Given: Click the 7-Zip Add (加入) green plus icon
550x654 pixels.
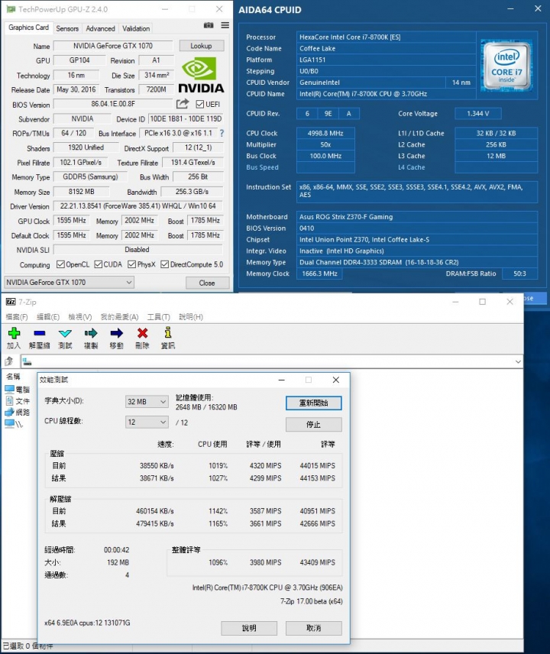Looking at the screenshot, I should point(14,333).
